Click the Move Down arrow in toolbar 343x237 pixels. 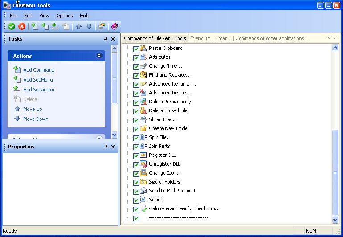point(89,27)
